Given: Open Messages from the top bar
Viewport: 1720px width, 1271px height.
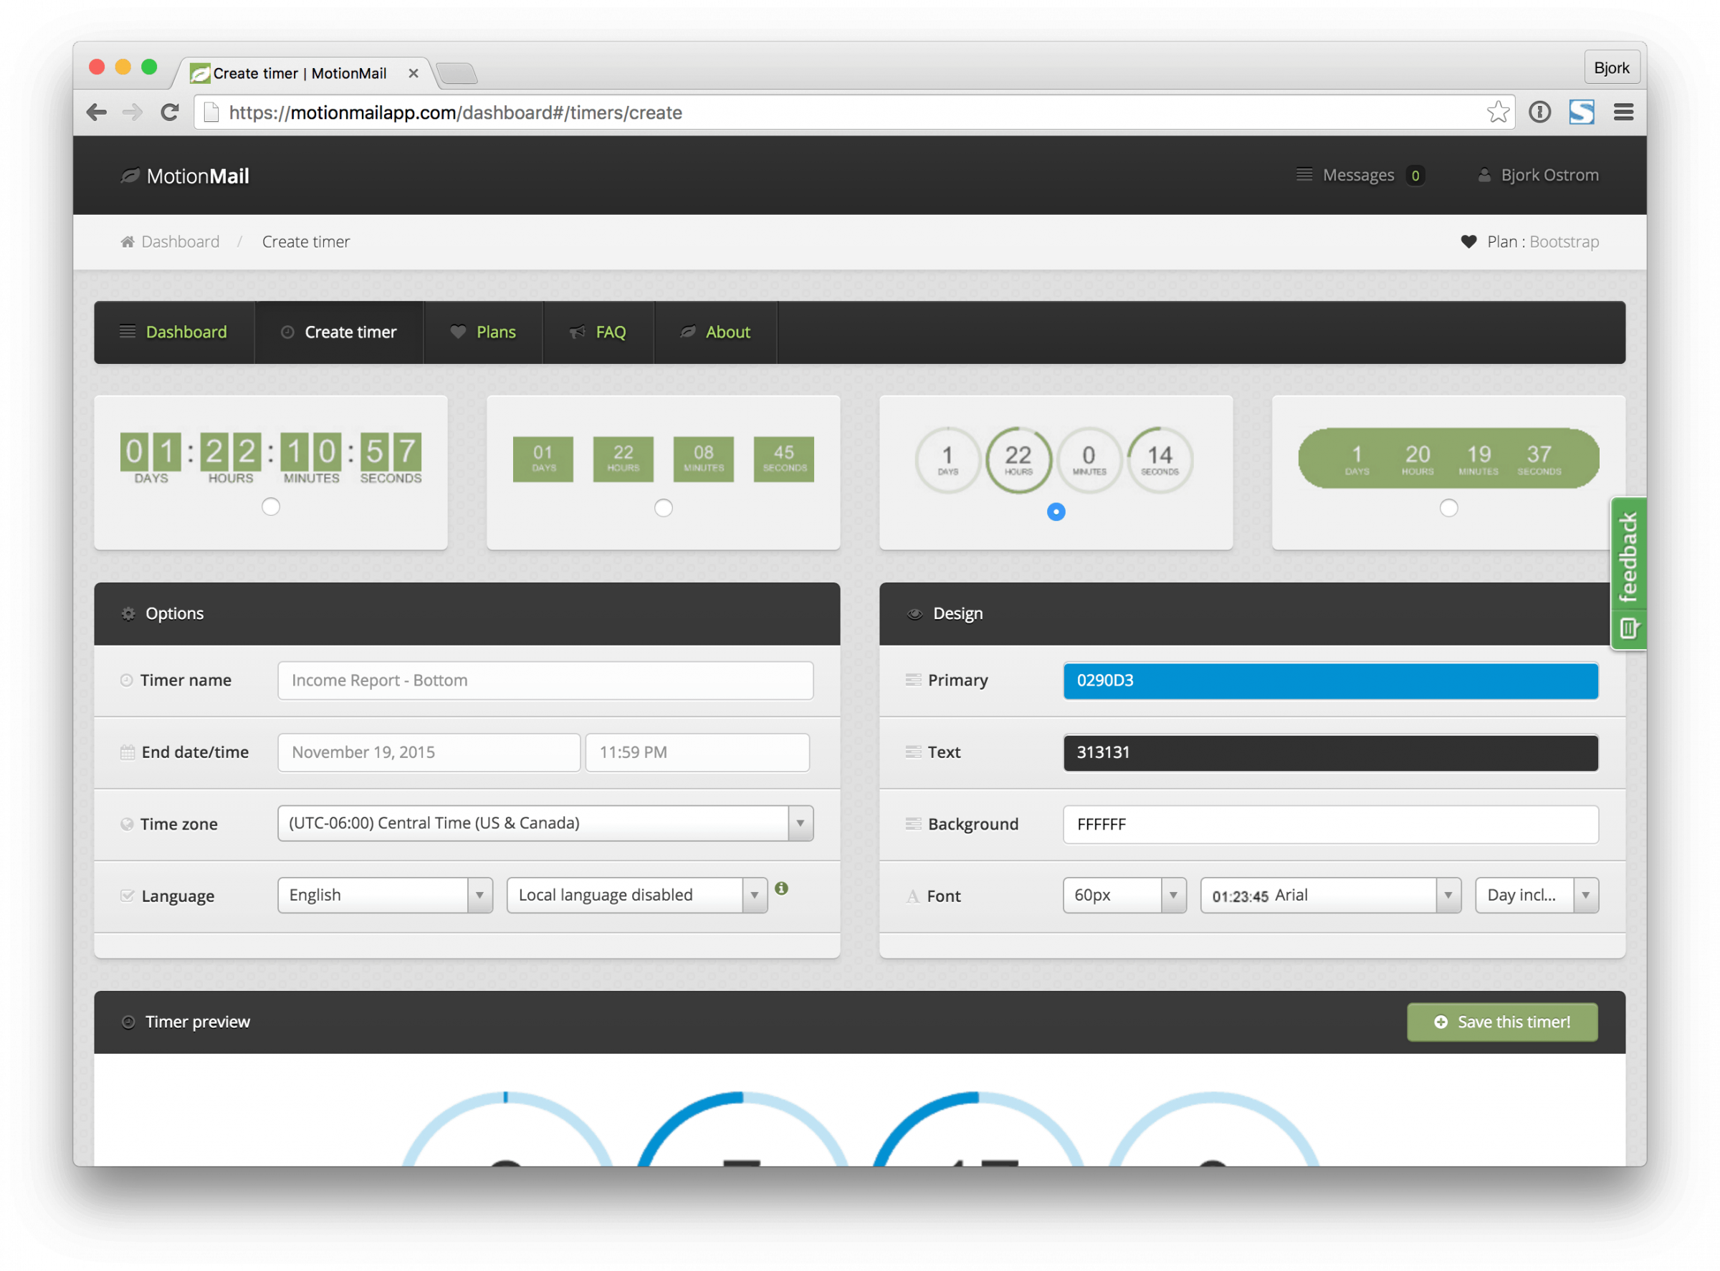Looking at the screenshot, I should [1359, 175].
